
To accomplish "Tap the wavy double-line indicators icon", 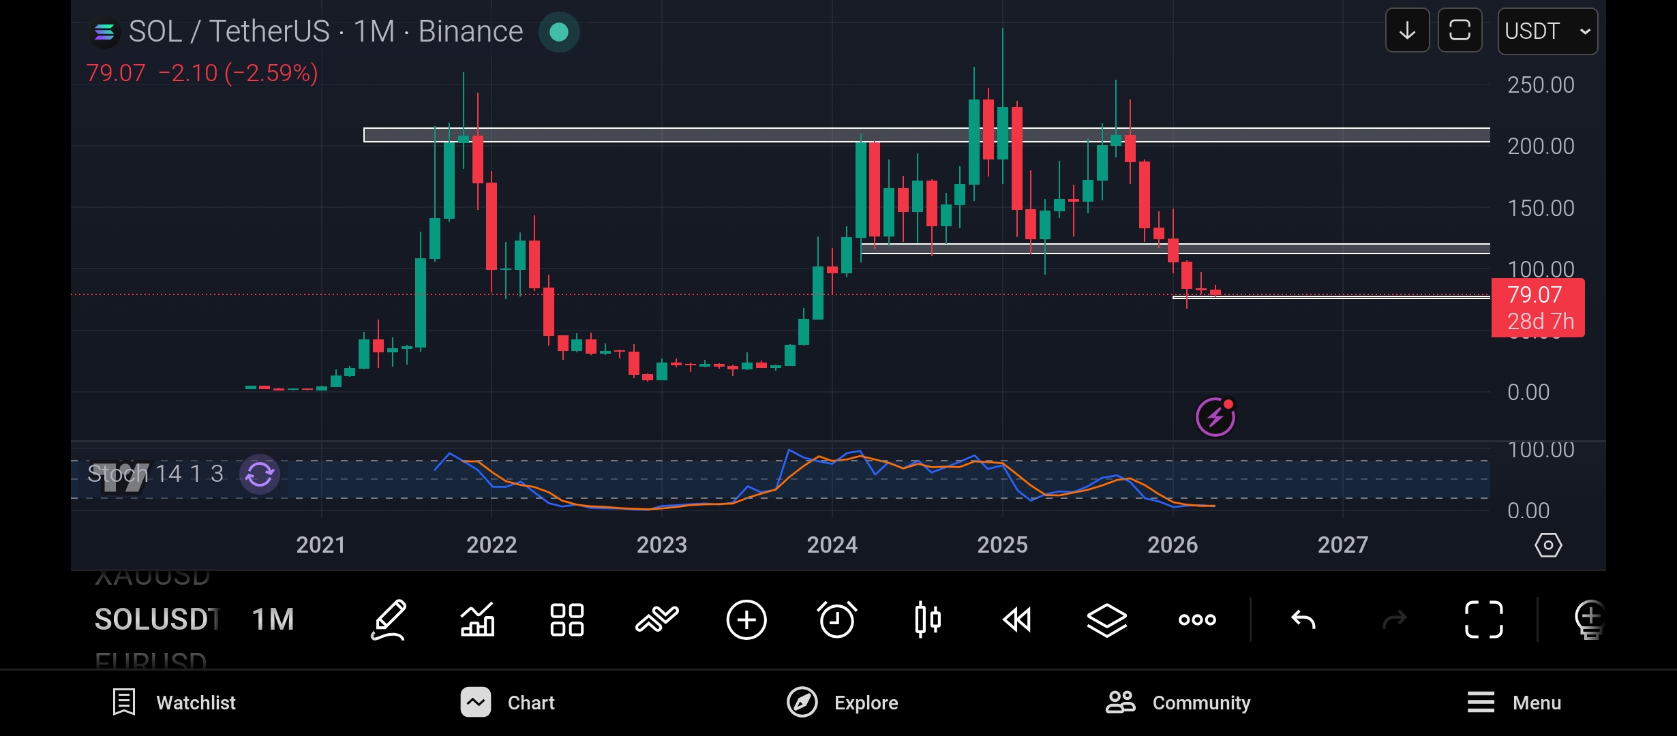I will coord(657,619).
